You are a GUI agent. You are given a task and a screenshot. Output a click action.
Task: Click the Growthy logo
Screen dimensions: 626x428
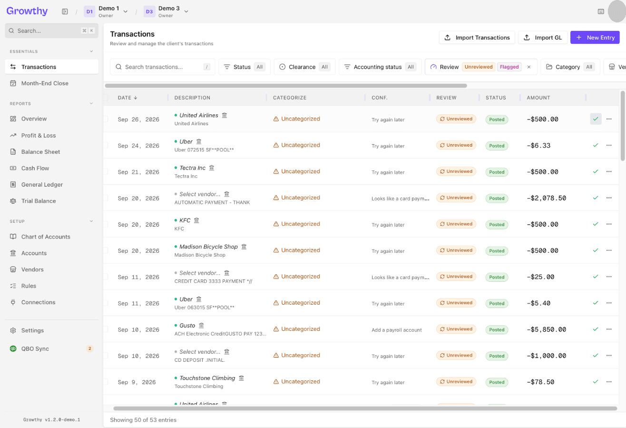tap(27, 11)
